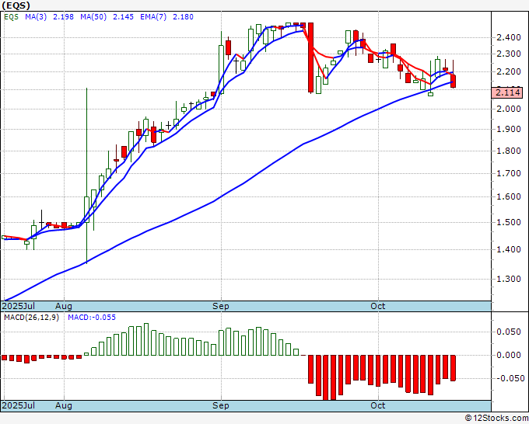Screen dimensions: 529x424
Task: Click Sep on the price chart axis
Action: (x=221, y=306)
